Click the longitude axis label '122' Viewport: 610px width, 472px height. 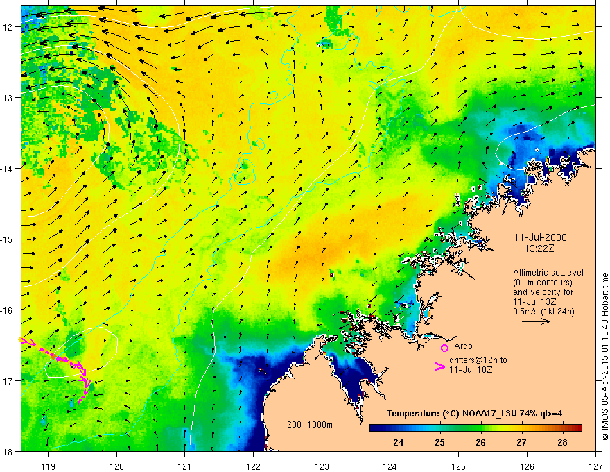(253, 466)
